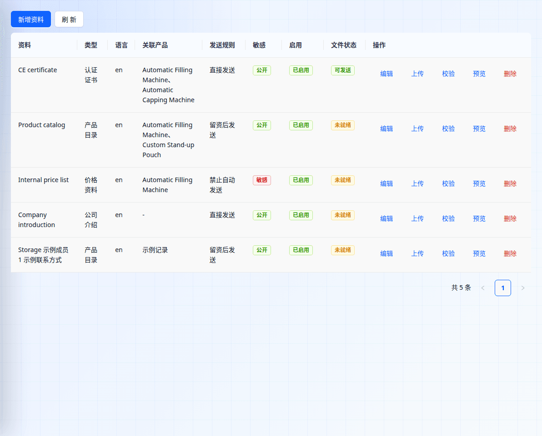Edit the CE certificate row
Viewport: 542px width, 436px height.
tap(386, 74)
